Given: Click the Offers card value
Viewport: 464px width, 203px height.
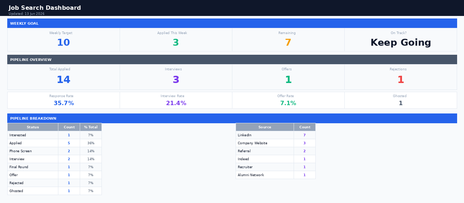Looking at the screenshot, I should pos(288,80).
